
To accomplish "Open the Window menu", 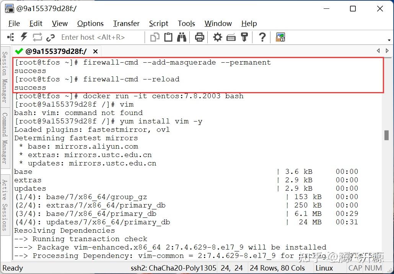I will coord(218,24).
